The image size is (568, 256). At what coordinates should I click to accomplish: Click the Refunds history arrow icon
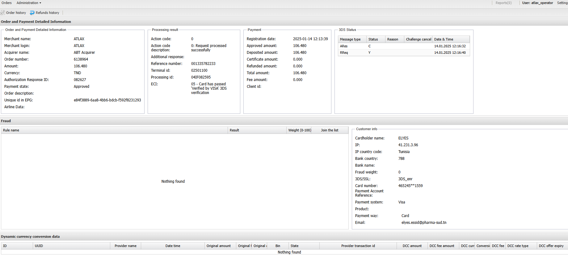pos(32,13)
